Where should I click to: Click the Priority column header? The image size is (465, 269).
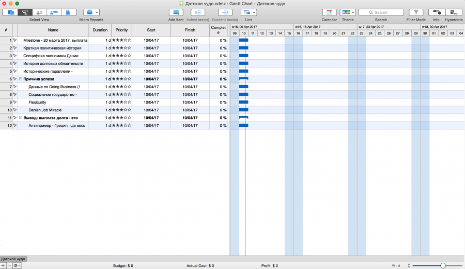(x=121, y=30)
